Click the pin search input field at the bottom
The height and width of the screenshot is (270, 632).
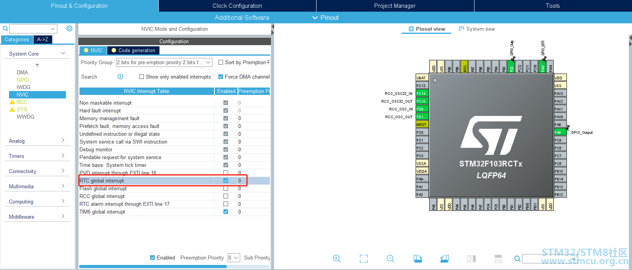click(x=550, y=259)
